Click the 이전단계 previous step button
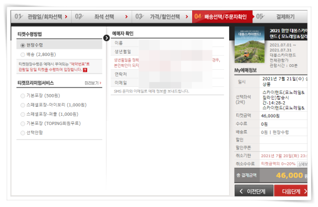318x207 pixels. 254,191
